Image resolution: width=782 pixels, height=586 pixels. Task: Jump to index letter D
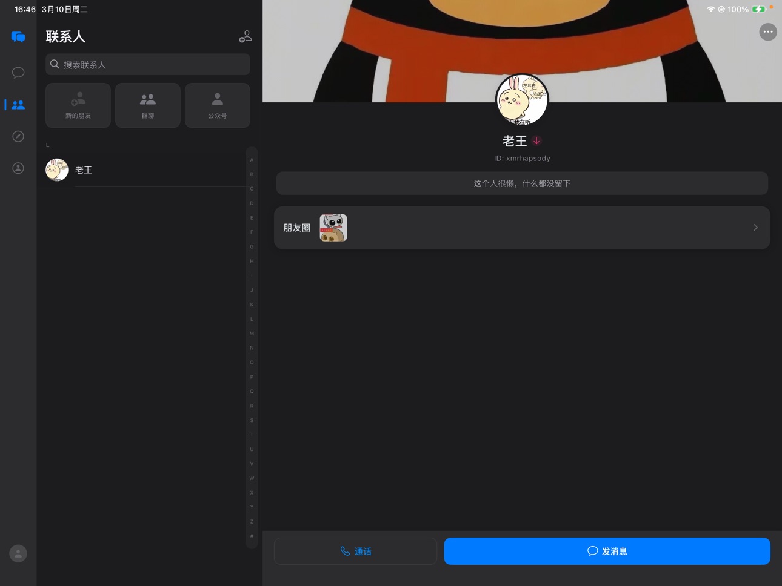click(252, 203)
